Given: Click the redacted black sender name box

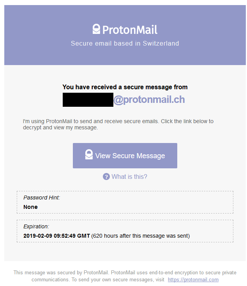Looking at the screenshot, I should [88, 100].
